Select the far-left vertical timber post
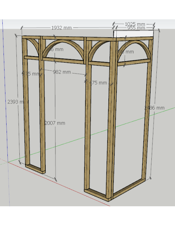 (26, 101)
